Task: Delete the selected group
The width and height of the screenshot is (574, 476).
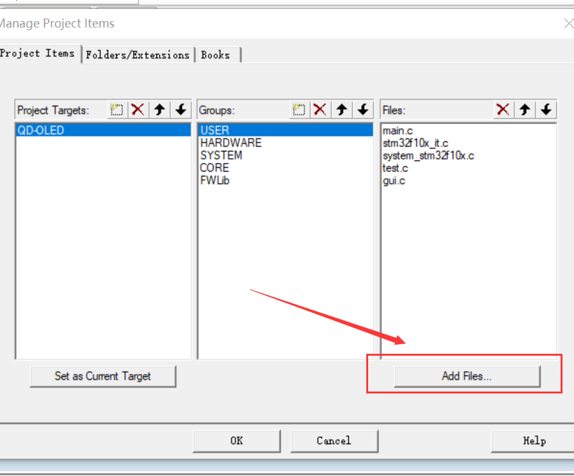Action: tap(320, 109)
